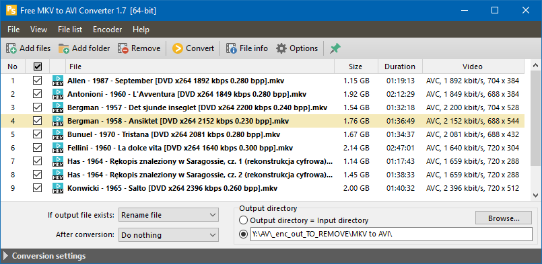Click the file list vertical scrollbar thumb
Screen dimensions: 542x264
(x=535, y=118)
